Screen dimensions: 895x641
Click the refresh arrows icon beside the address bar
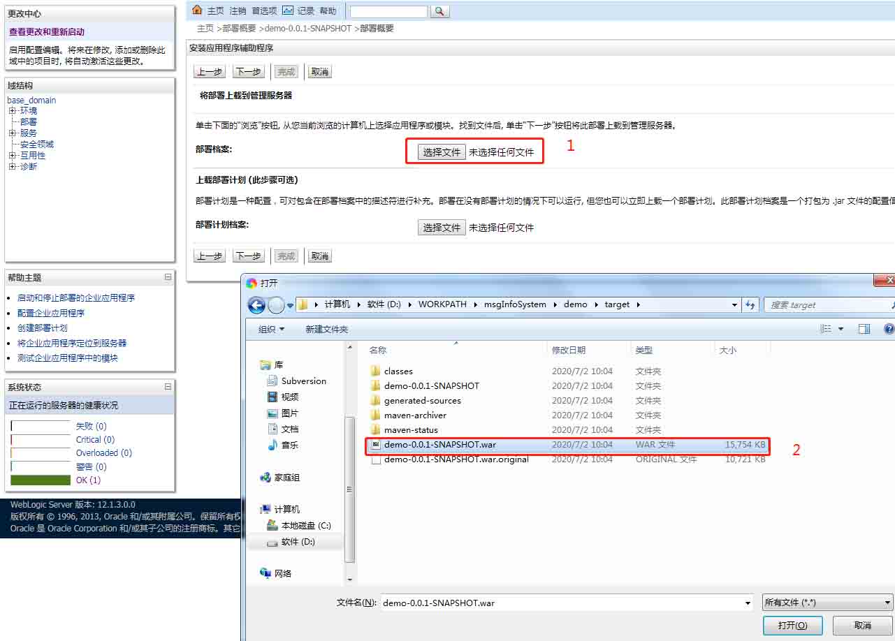[750, 305]
